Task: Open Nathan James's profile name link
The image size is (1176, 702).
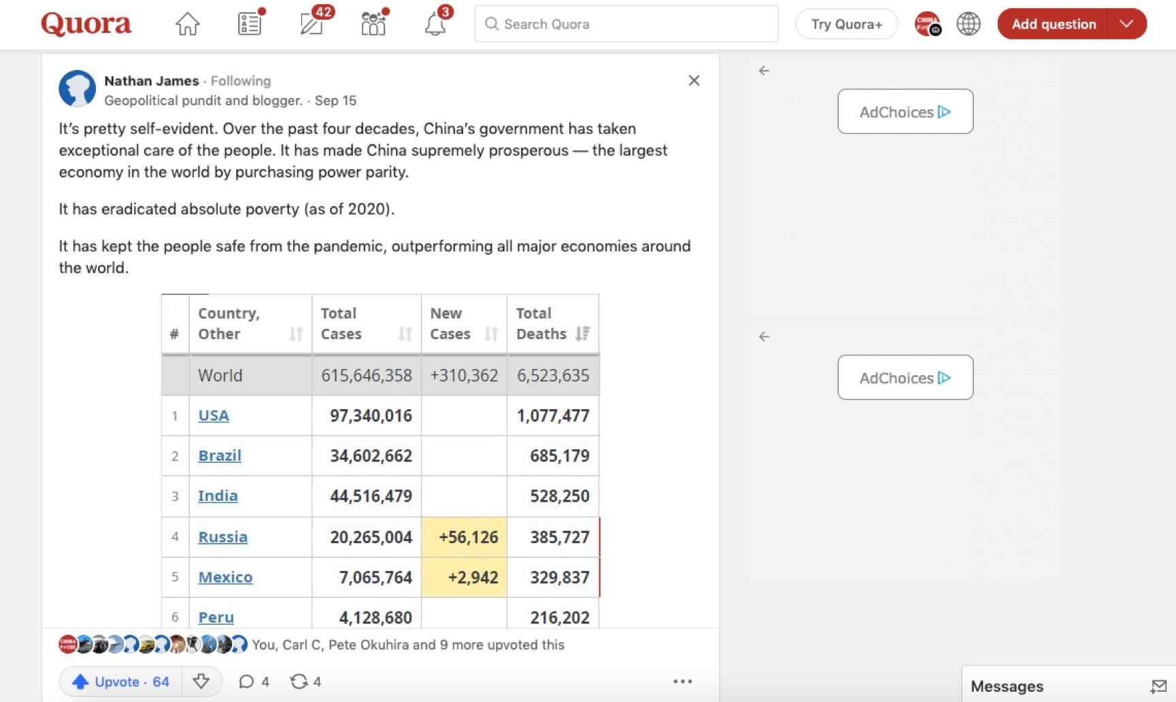Action: point(151,81)
